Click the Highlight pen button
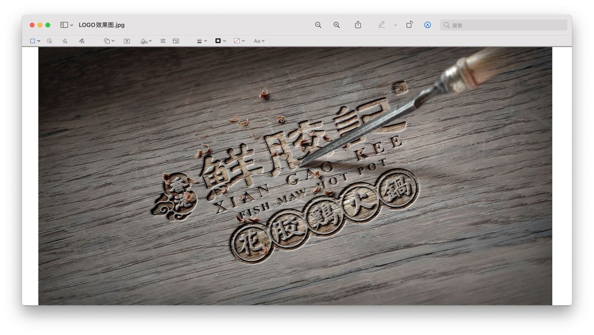The image size is (594, 335). pos(381,25)
